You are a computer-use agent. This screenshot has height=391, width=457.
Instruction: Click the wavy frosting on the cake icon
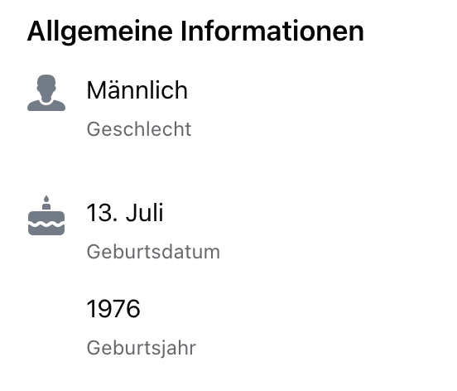tap(46, 224)
